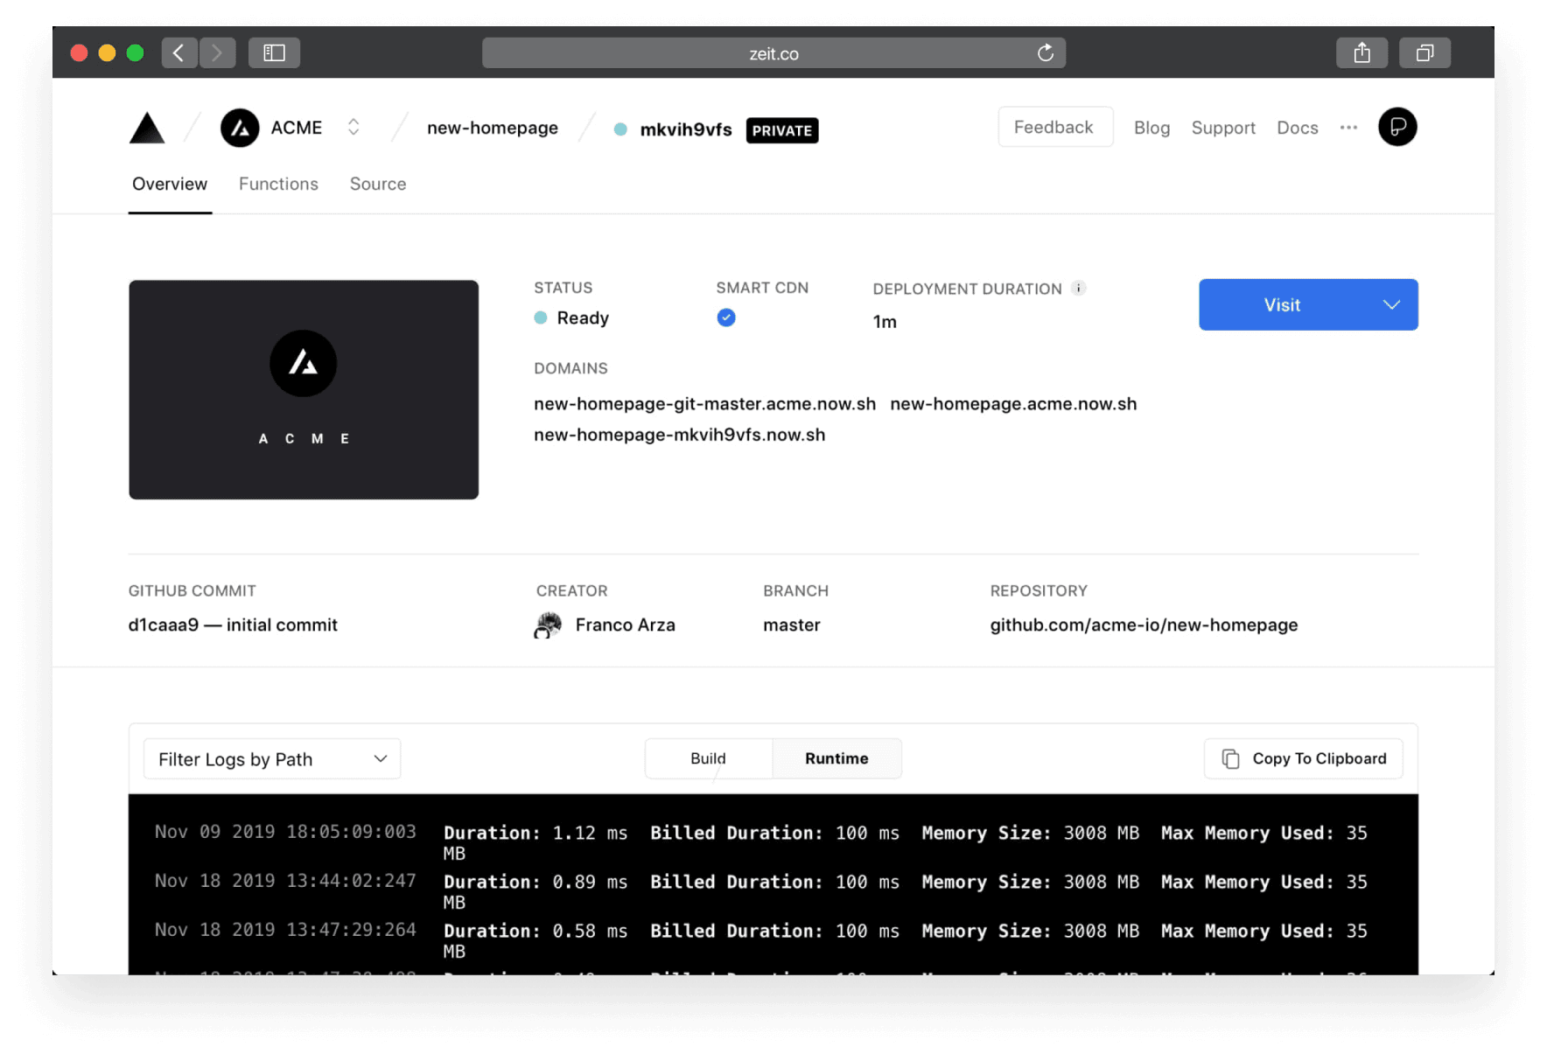The image size is (1547, 1054).
Task: Select the Build logs tab
Action: (x=707, y=758)
